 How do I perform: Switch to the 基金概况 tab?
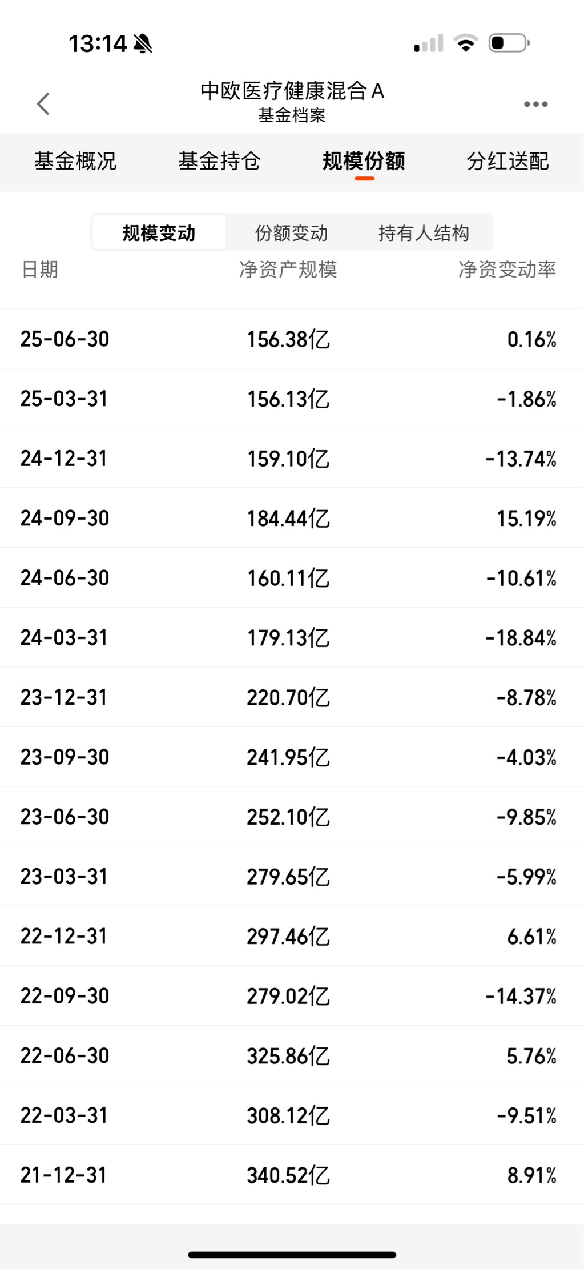tap(75, 162)
